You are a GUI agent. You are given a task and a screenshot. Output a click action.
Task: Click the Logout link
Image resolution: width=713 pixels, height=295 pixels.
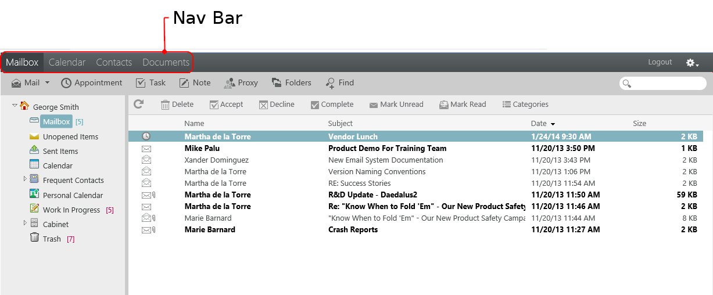660,62
